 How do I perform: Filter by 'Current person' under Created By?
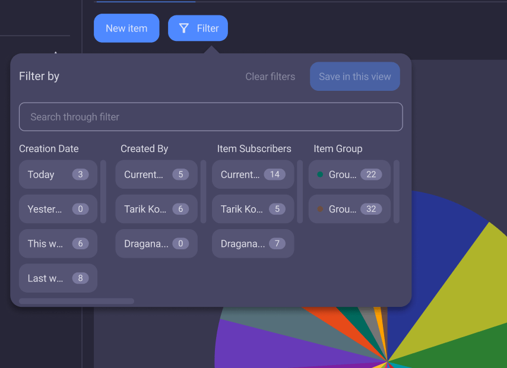(x=156, y=175)
